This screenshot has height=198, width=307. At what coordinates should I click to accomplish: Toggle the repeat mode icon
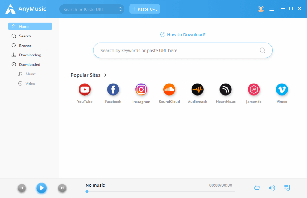pos(257,188)
